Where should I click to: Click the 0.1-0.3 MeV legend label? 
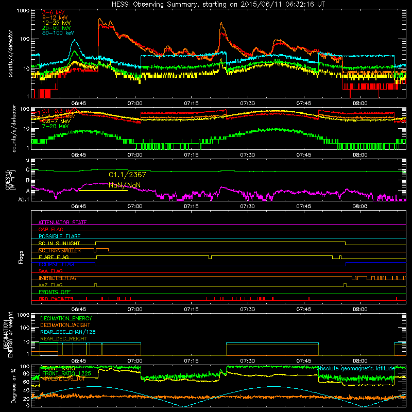point(58,111)
